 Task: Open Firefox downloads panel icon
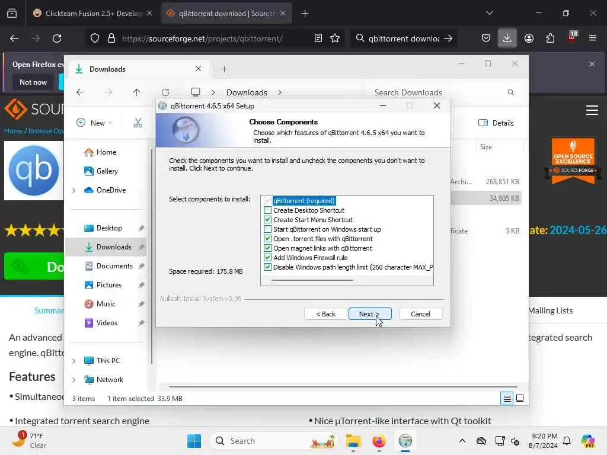507,39
